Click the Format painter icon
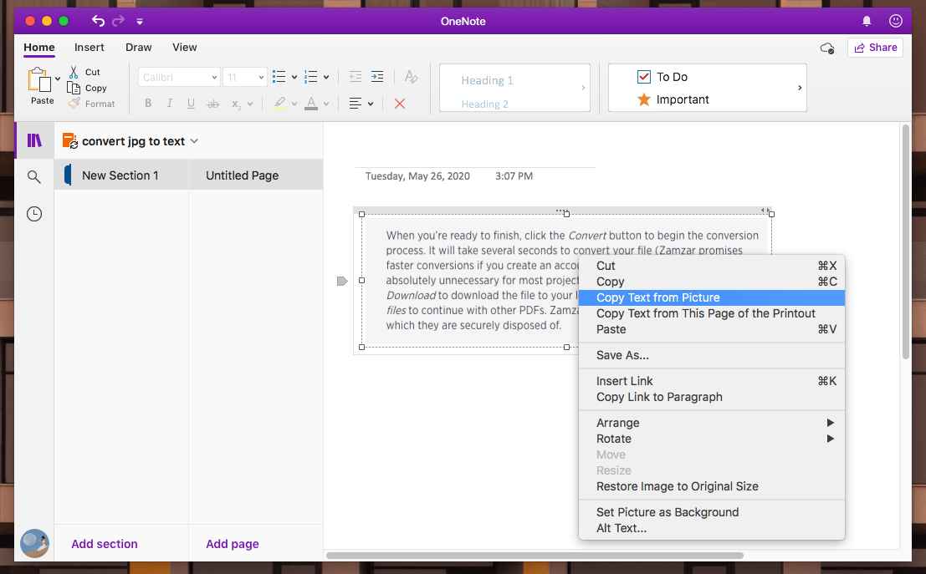The width and height of the screenshot is (926, 574). (x=74, y=104)
